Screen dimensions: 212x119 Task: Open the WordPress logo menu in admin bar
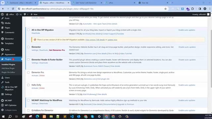coord(2,14)
